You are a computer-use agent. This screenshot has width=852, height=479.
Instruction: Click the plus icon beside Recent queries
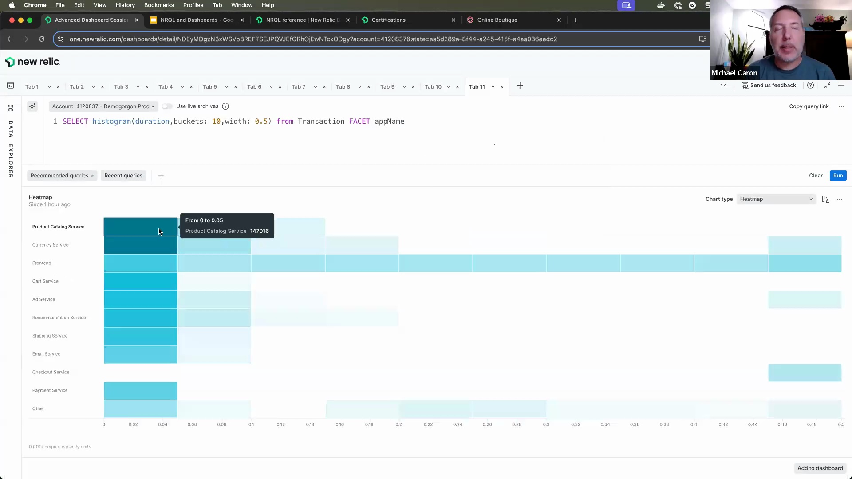[161, 176]
